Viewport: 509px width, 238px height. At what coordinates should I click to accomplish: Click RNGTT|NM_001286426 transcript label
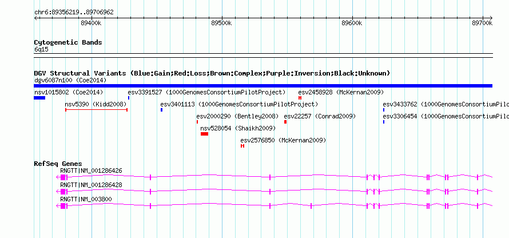click(91, 171)
